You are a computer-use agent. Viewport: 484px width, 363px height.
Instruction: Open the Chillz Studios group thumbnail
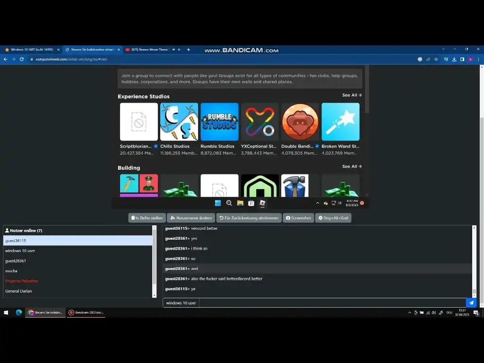[179, 122]
